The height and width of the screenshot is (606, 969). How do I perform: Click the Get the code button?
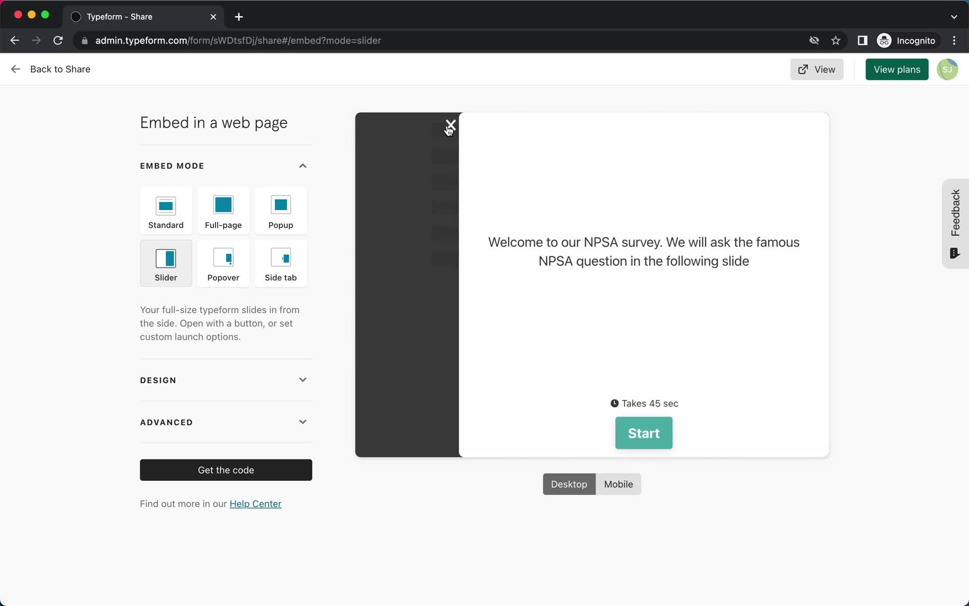point(225,469)
